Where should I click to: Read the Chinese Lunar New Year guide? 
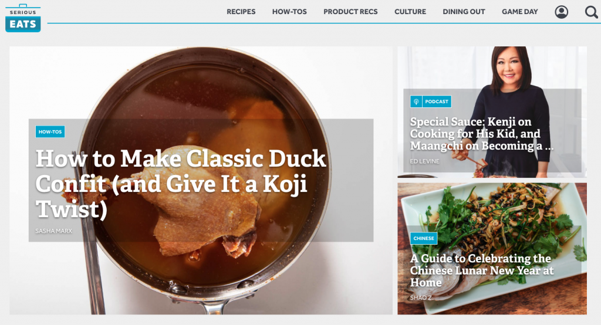pos(481,270)
